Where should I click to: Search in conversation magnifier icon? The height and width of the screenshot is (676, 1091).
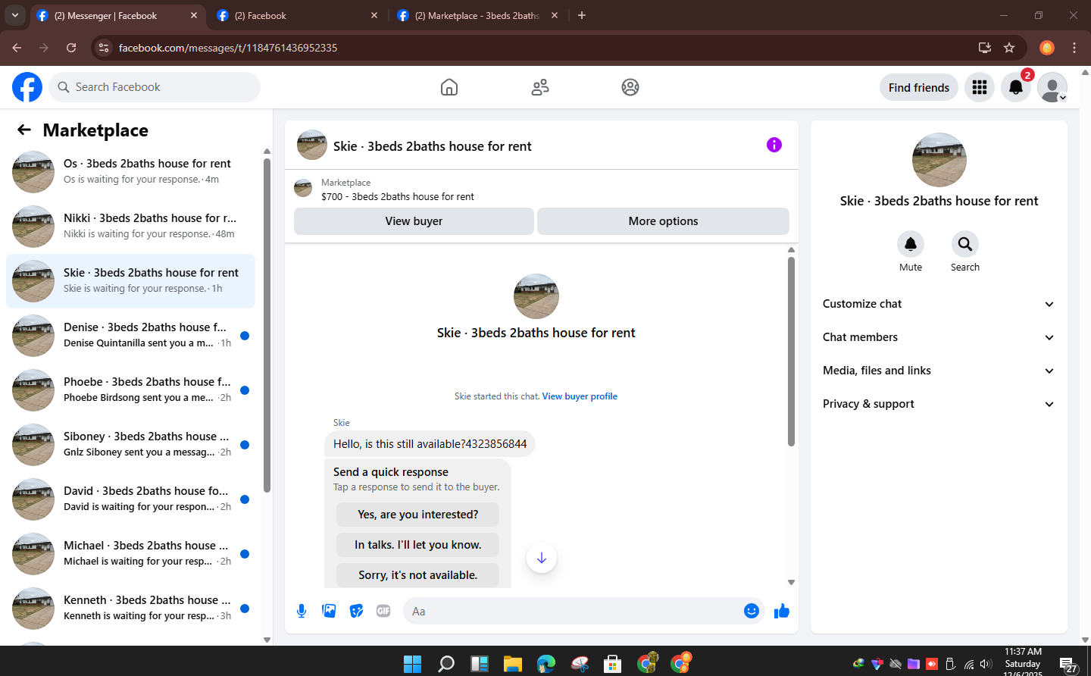[965, 244]
